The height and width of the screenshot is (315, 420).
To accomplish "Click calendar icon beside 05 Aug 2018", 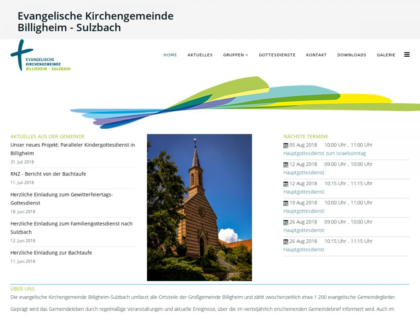I will click(286, 145).
